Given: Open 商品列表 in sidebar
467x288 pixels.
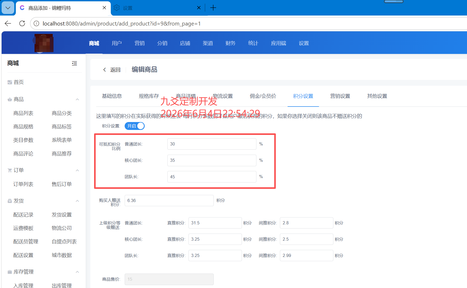Looking at the screenshot, I should (x=23, y=113).
